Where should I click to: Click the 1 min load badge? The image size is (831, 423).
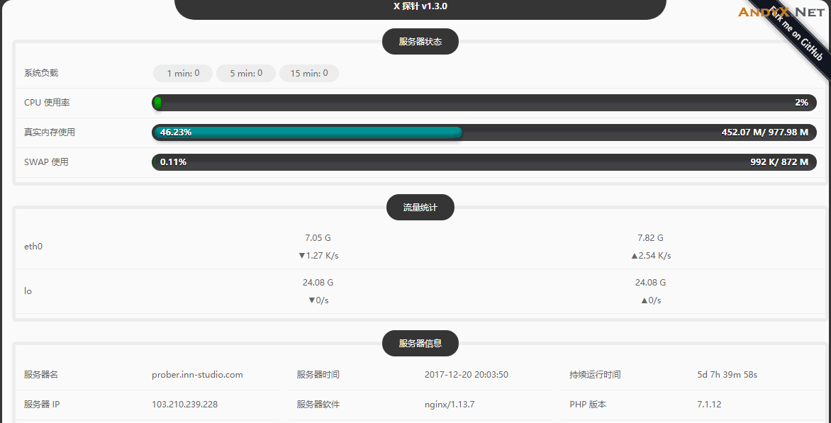click(183, 73)
